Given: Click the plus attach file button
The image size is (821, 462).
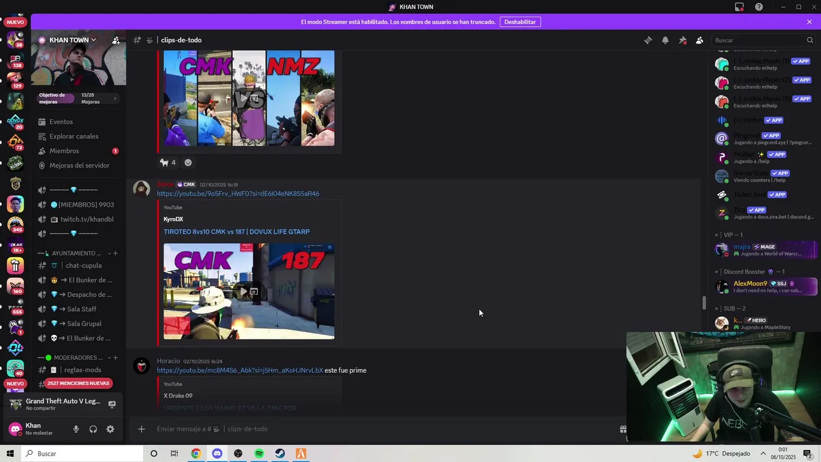Looking at the screenshot, I should pyautogui.click(x=141, y=429).
